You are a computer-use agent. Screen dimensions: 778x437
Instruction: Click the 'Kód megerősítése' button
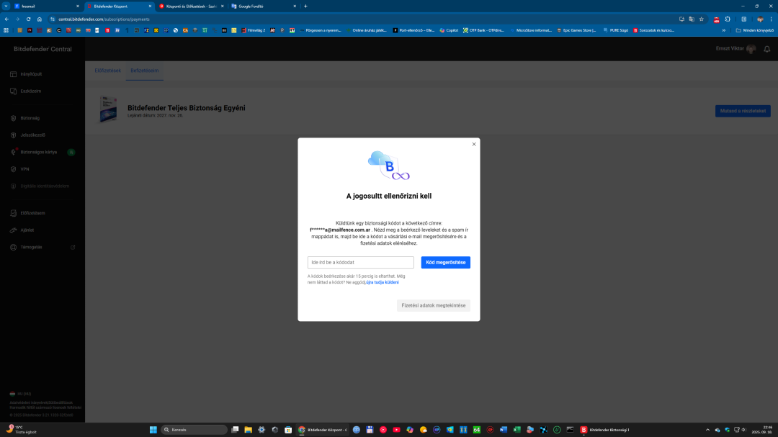pos(446,262)
